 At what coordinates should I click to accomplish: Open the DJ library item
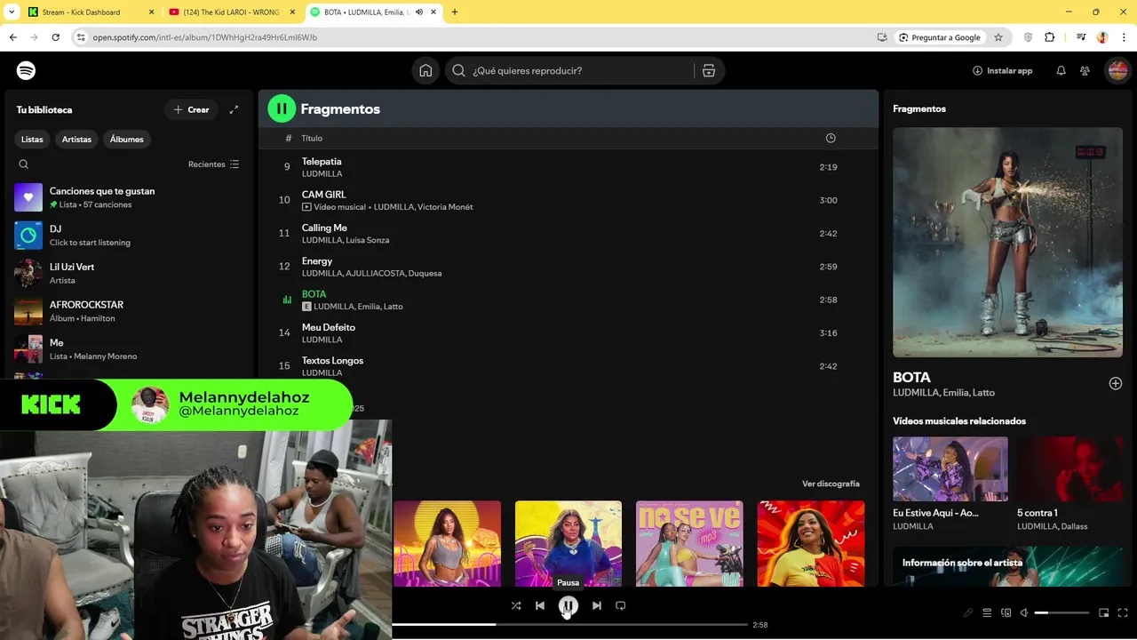[128, 236]
